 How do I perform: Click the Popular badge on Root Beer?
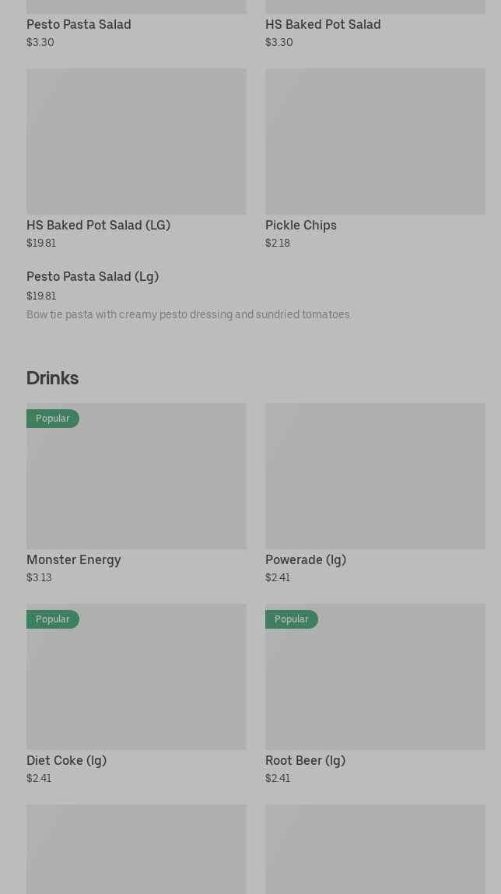[292, 619]
